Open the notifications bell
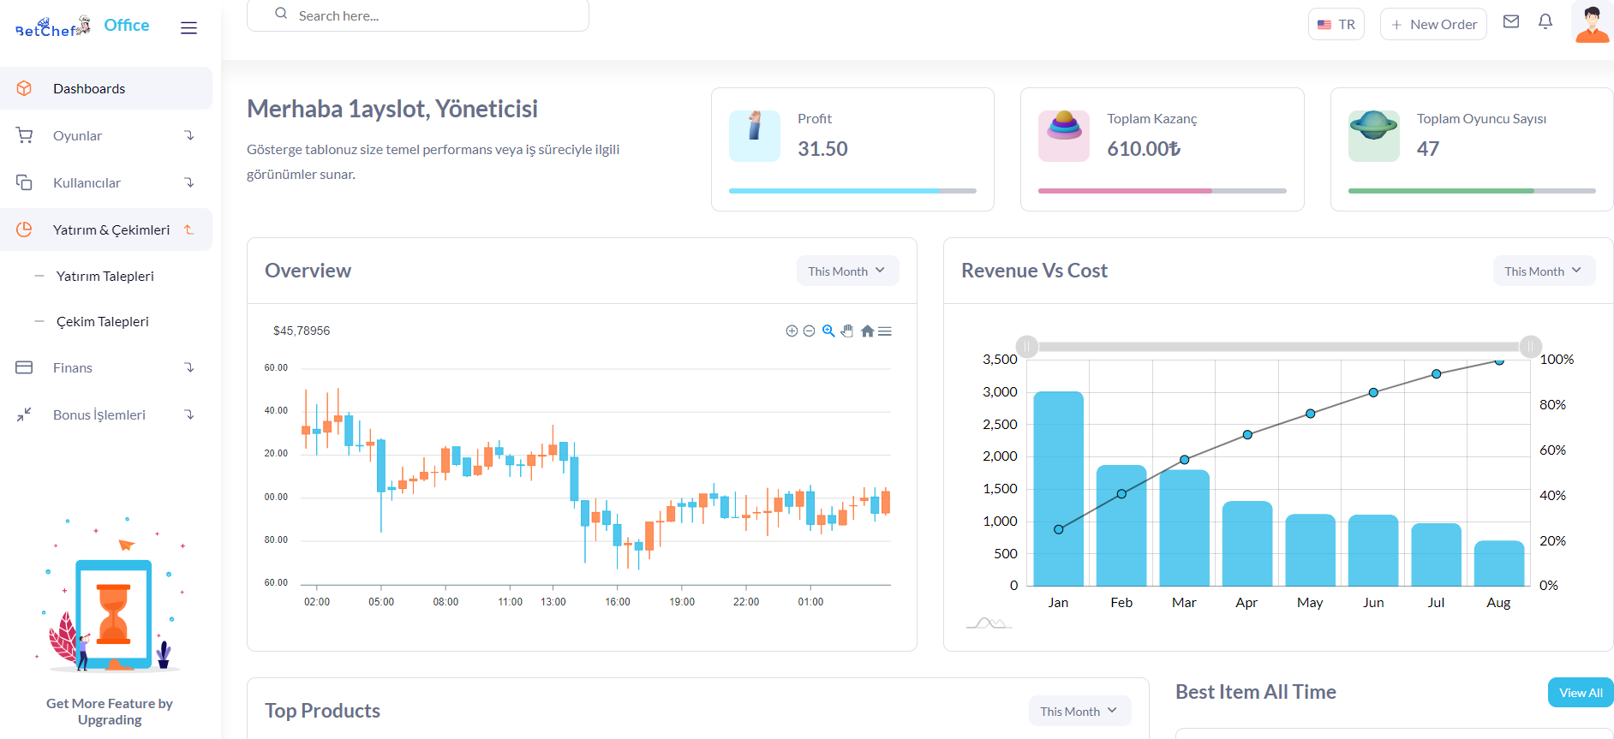Screen dimensions: 1614x739 tap(1545, 22)
